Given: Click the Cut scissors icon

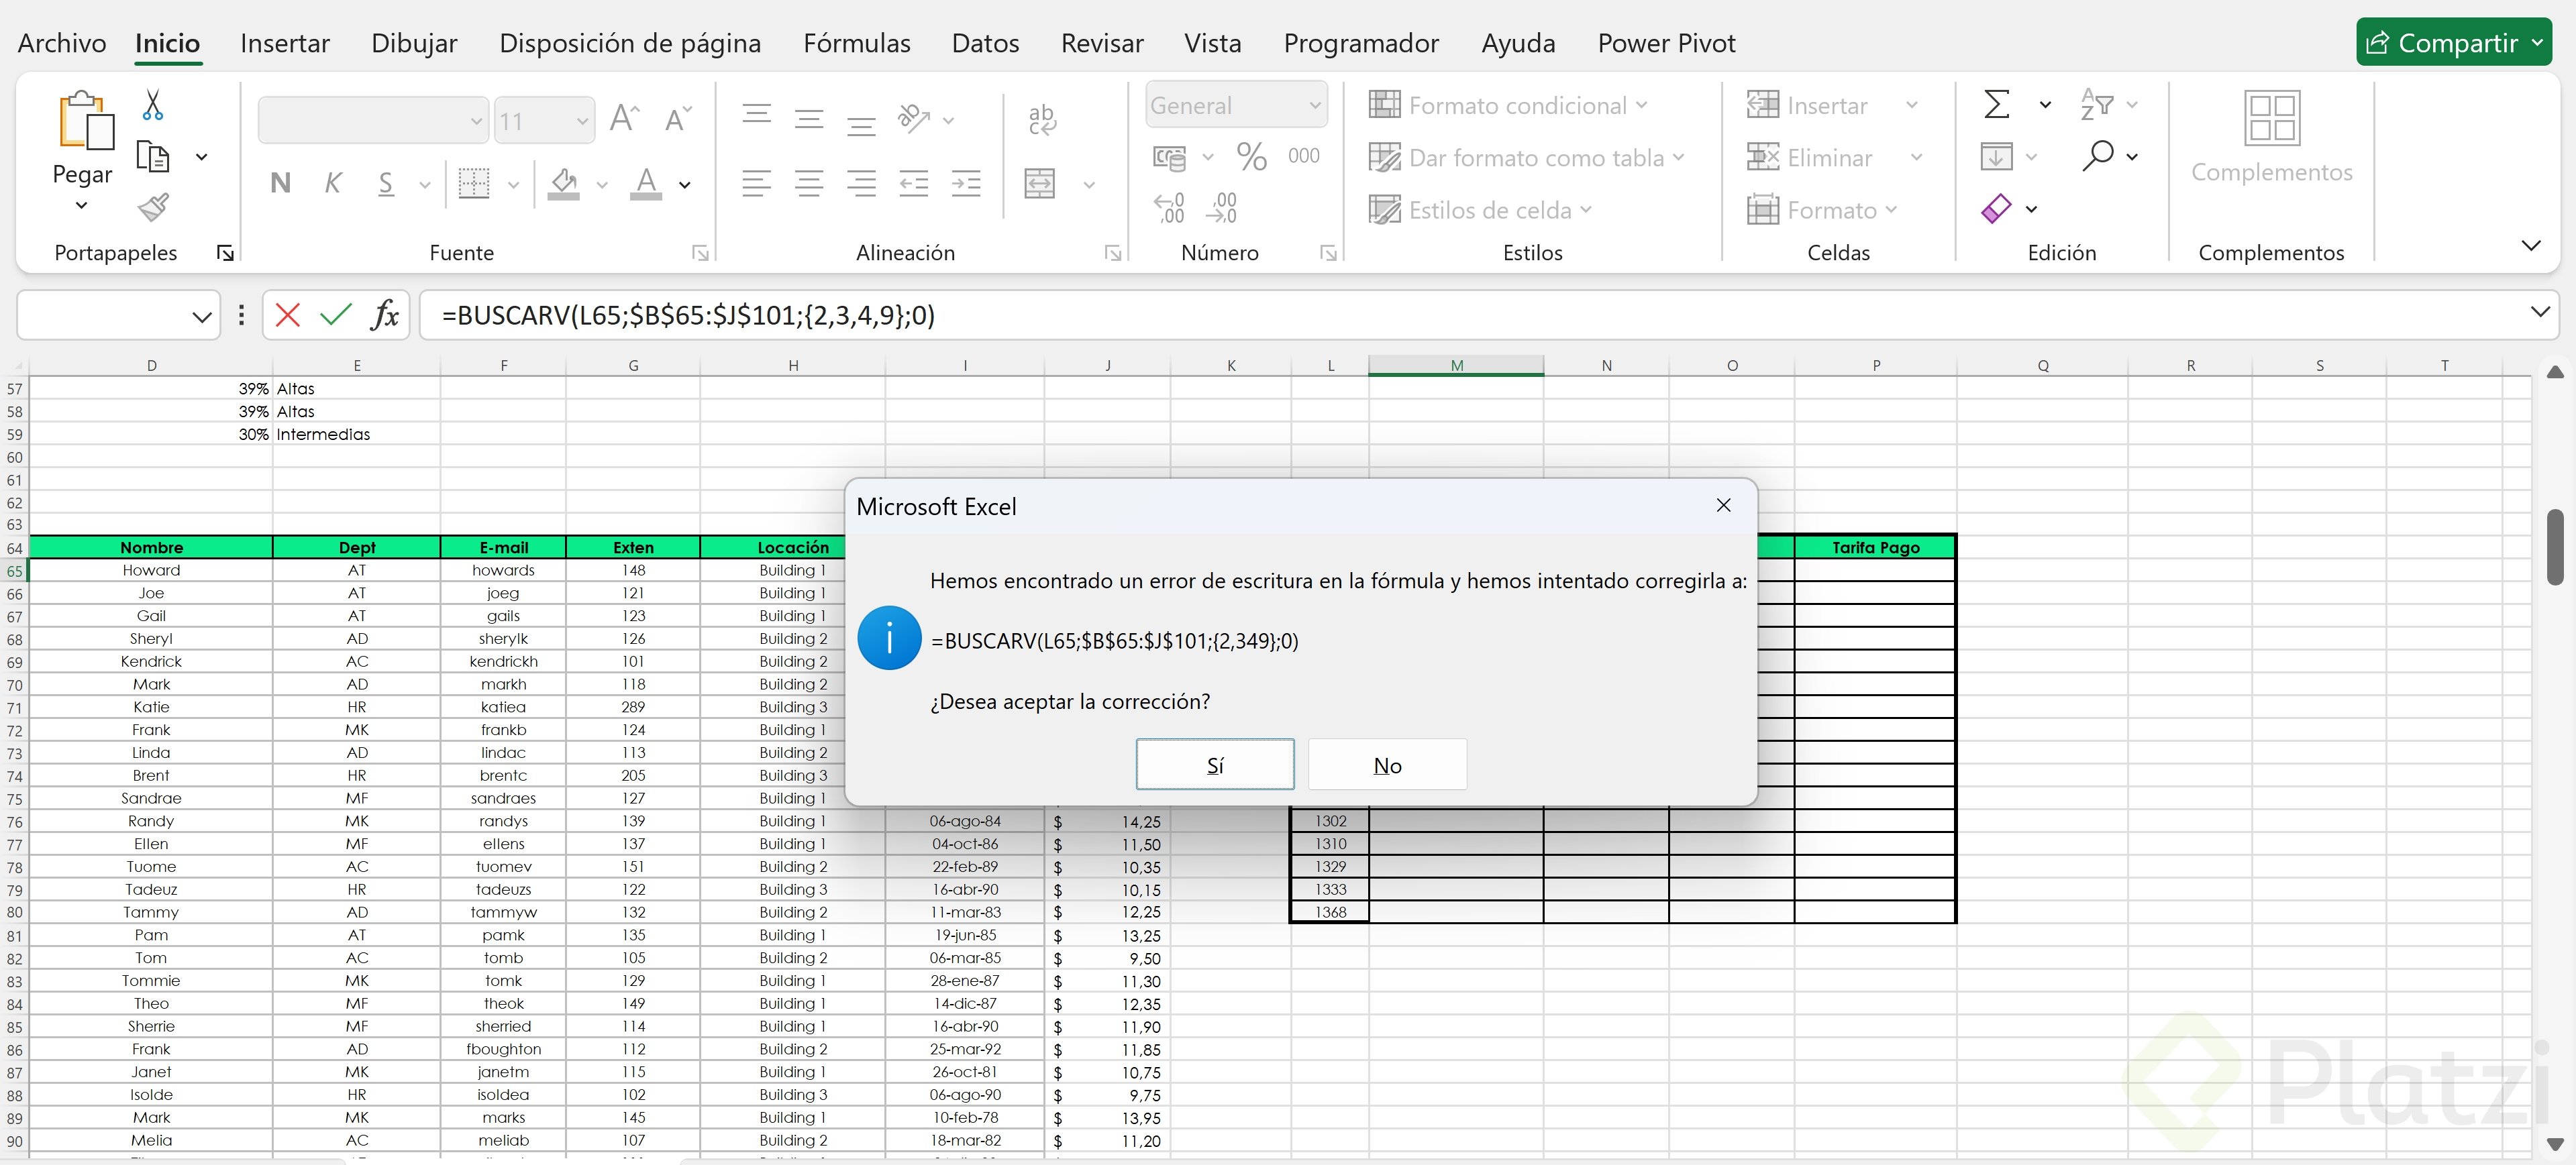Looking at the screenshot, I should click(x=152, y=105).
